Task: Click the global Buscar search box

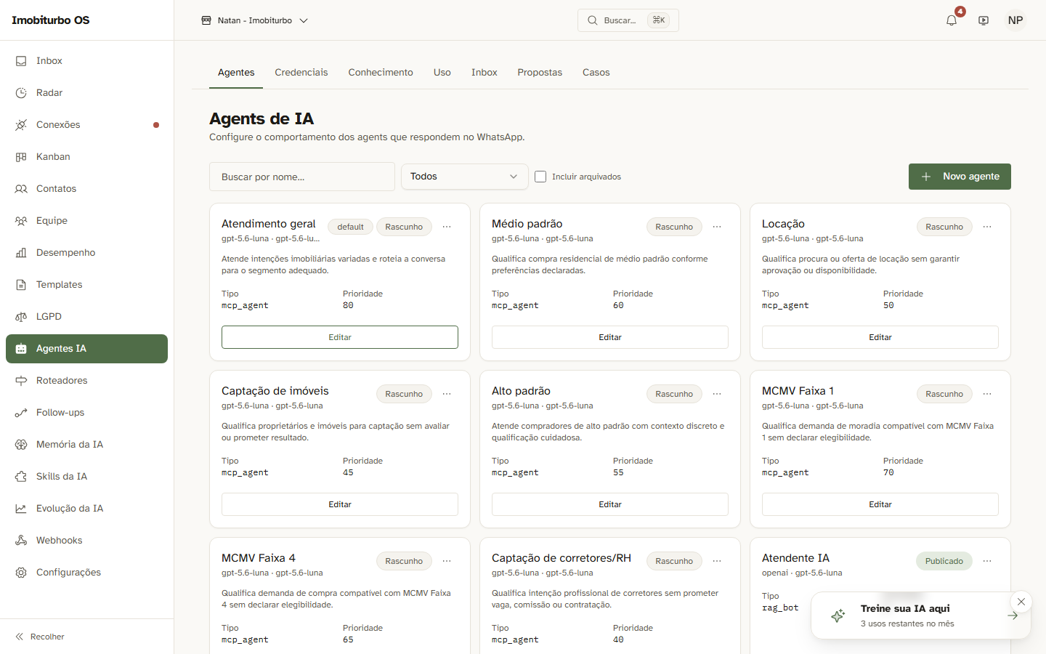Action: [x=628, y=20]
